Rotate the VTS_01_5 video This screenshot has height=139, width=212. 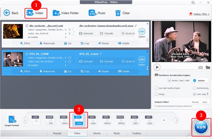[104, 71]
